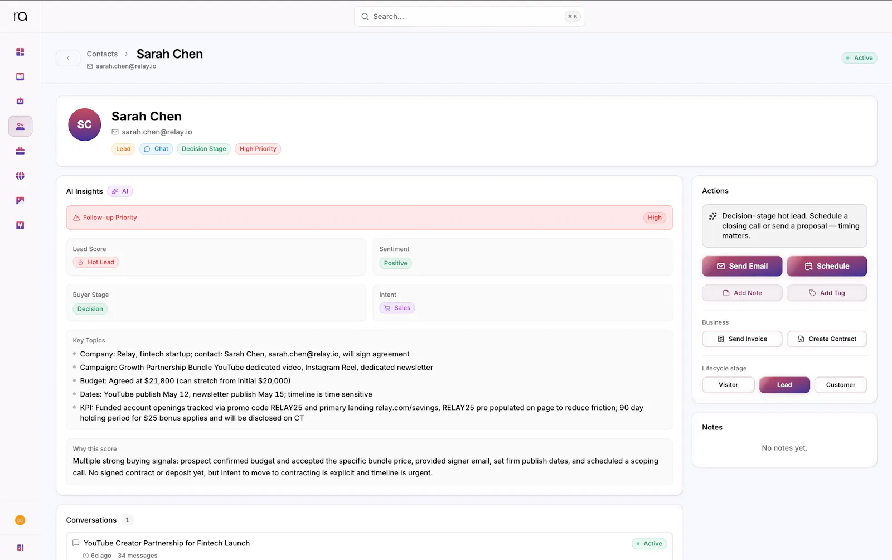Click the Chat tag bubble icon
Viewport: 892px width, 560px height.
147,149
